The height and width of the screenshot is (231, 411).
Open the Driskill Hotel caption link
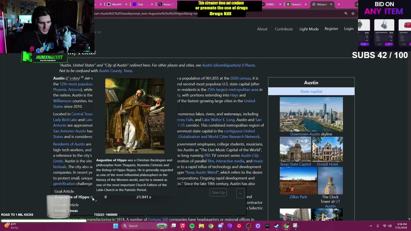(x=328, y=164)
